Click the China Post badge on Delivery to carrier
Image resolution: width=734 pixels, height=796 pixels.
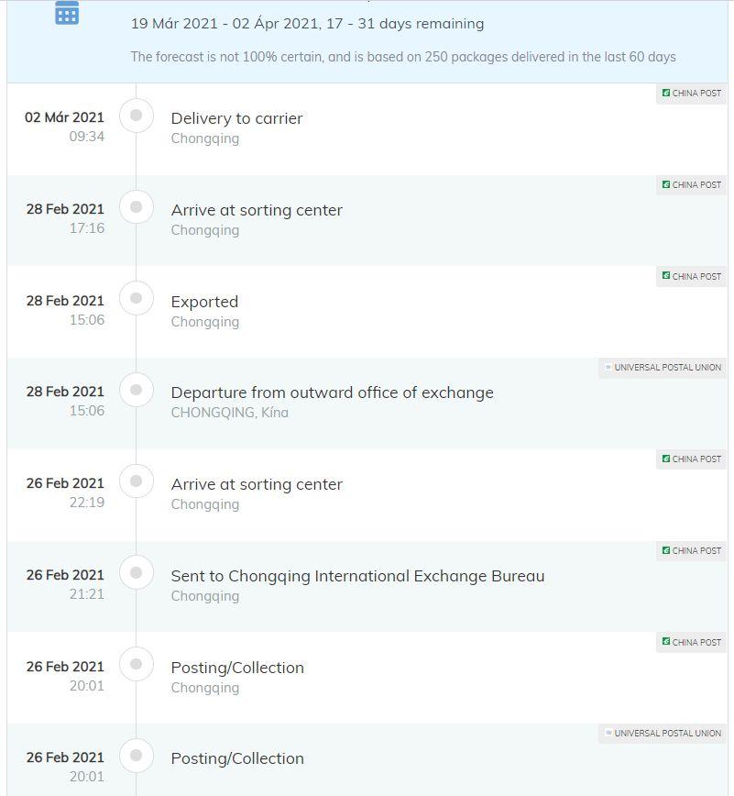point(691,94)
